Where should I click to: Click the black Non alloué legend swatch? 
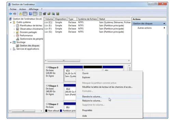coord(46,111)
